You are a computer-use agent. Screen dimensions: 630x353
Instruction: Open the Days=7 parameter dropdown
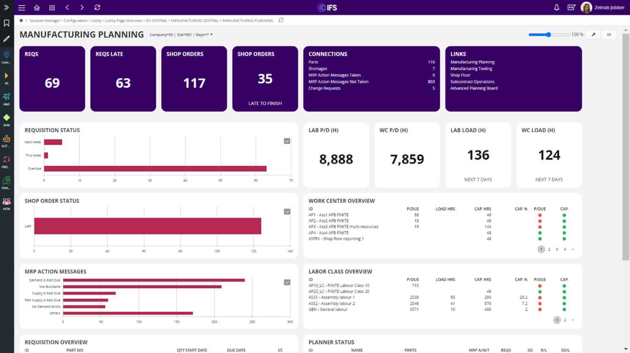[x=205, y=35]
